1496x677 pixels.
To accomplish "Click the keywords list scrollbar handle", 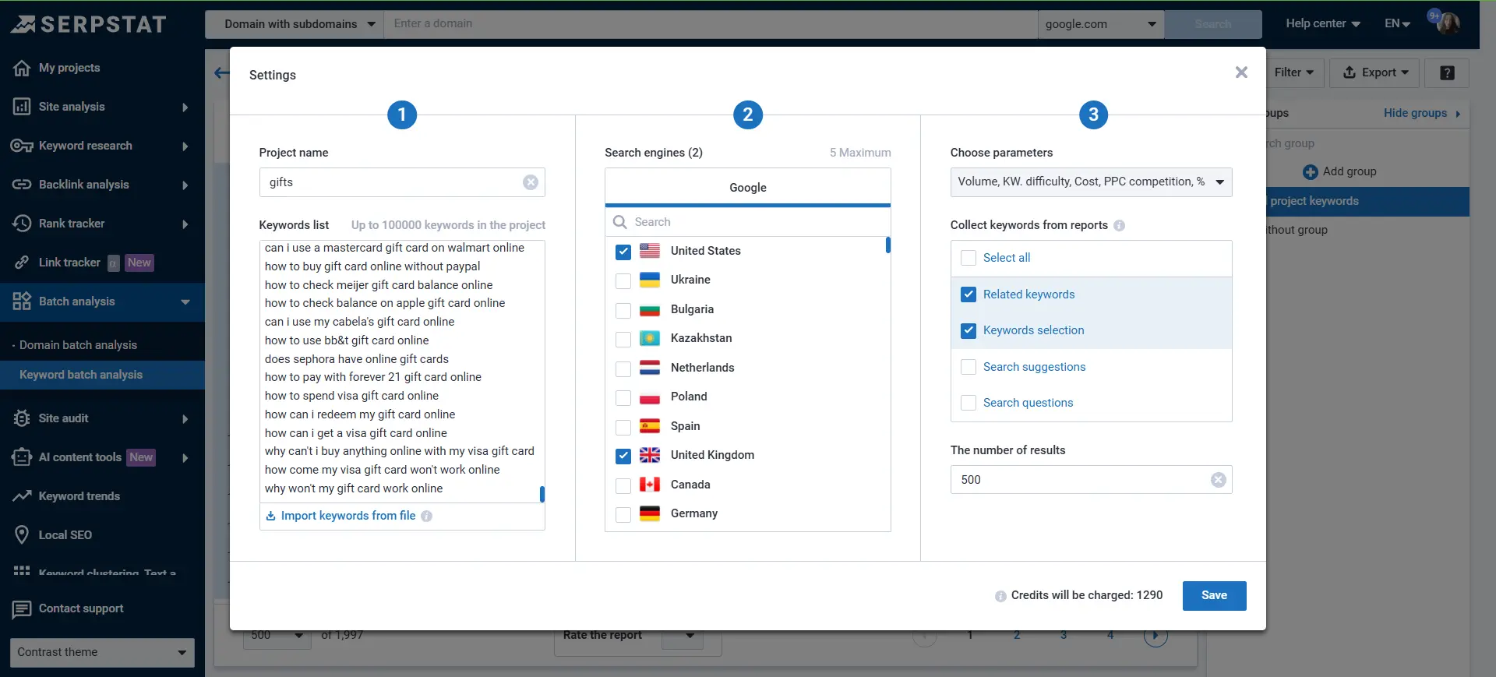I will click(542, 494).
